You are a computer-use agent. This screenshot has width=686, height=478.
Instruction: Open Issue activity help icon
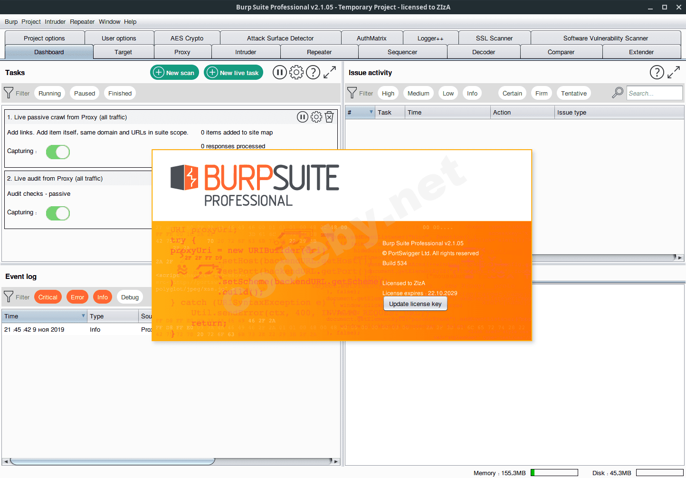(x=657, y=72)
